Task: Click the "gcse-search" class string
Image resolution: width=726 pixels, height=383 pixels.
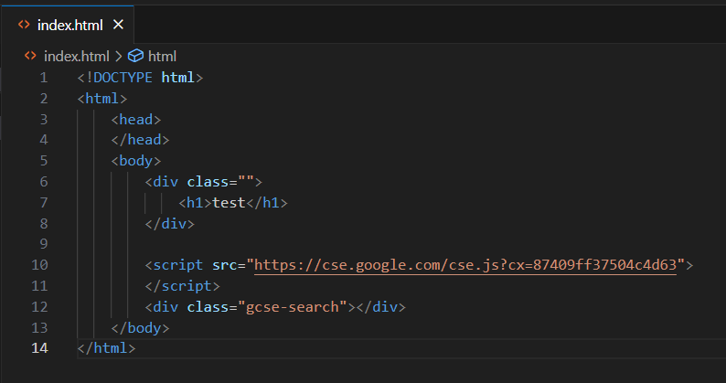Action: 295,306
